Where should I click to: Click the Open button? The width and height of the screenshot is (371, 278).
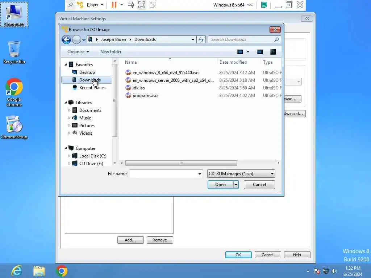click(x=220, y=185)
